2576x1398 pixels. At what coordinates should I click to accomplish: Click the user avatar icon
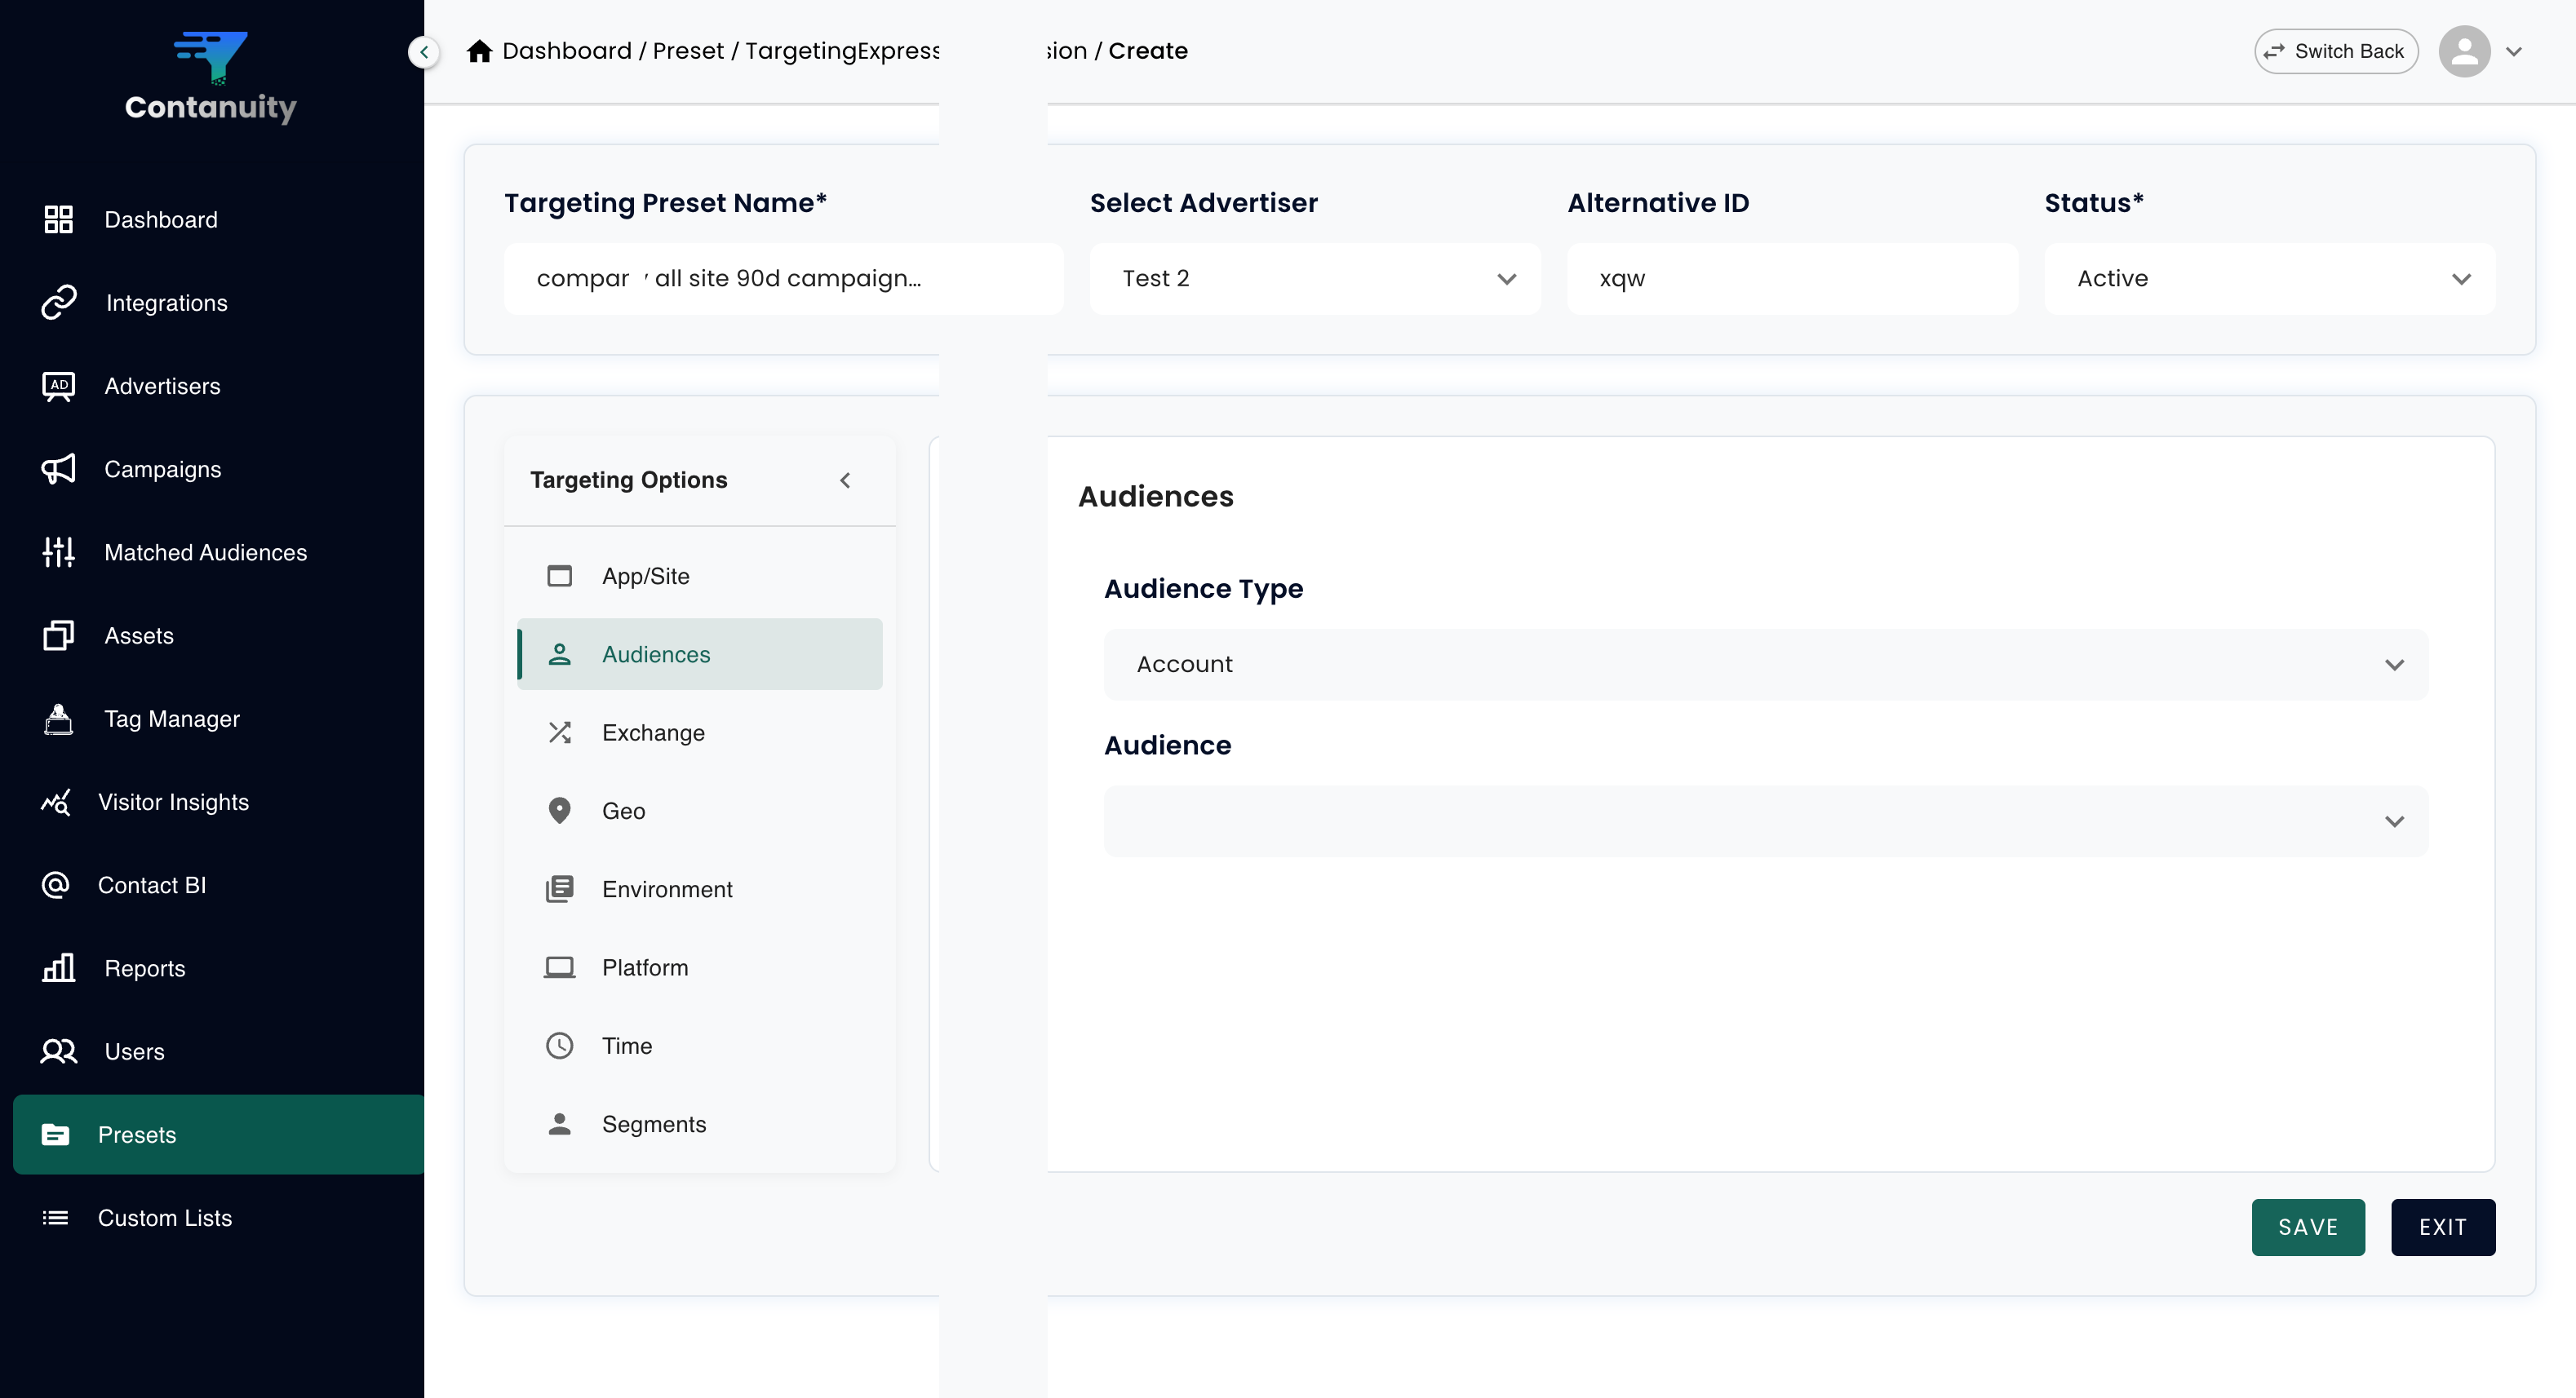2464,51
